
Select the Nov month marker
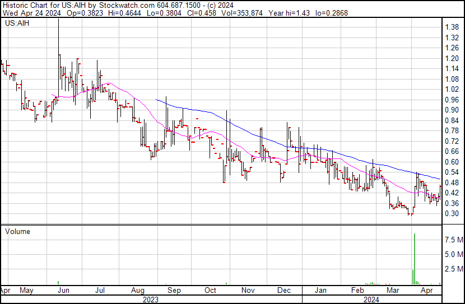coord(248,291)
